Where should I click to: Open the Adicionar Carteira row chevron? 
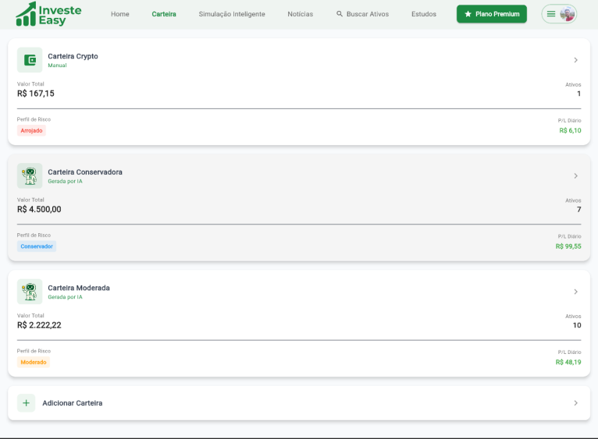click(x=575, y=403)
